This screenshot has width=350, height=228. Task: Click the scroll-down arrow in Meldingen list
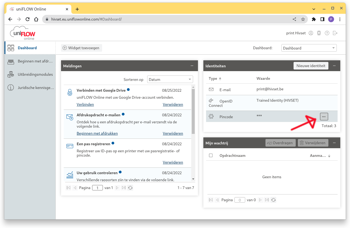193,179
